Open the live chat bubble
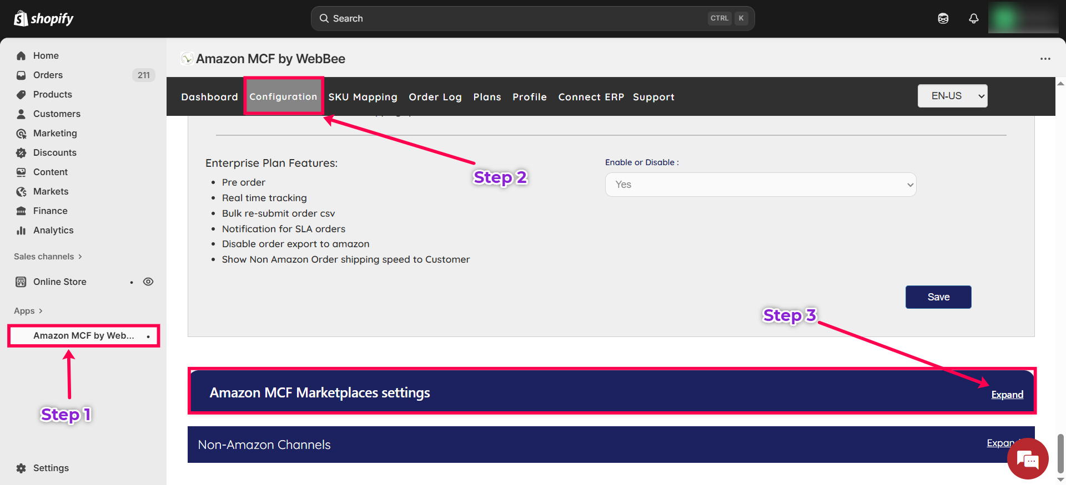The height and width of the screenshot is (485, 1066). pyautogui.click(x=1027, y=459)
